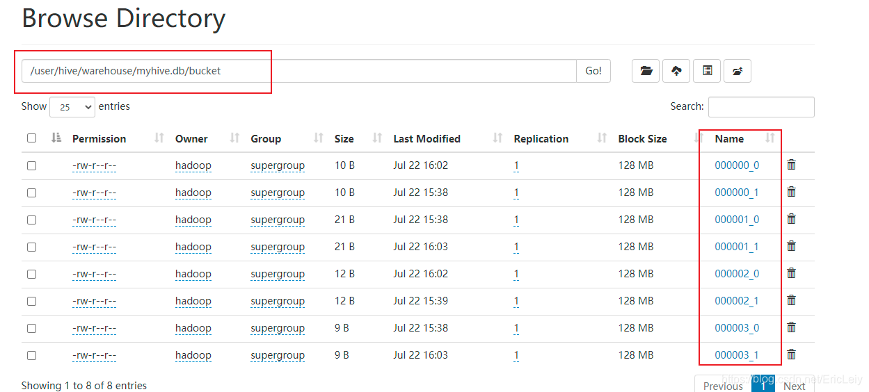869x392 pixels.
Task: Delete file 000002_1 with trash icon
Action: coord(791,300)
